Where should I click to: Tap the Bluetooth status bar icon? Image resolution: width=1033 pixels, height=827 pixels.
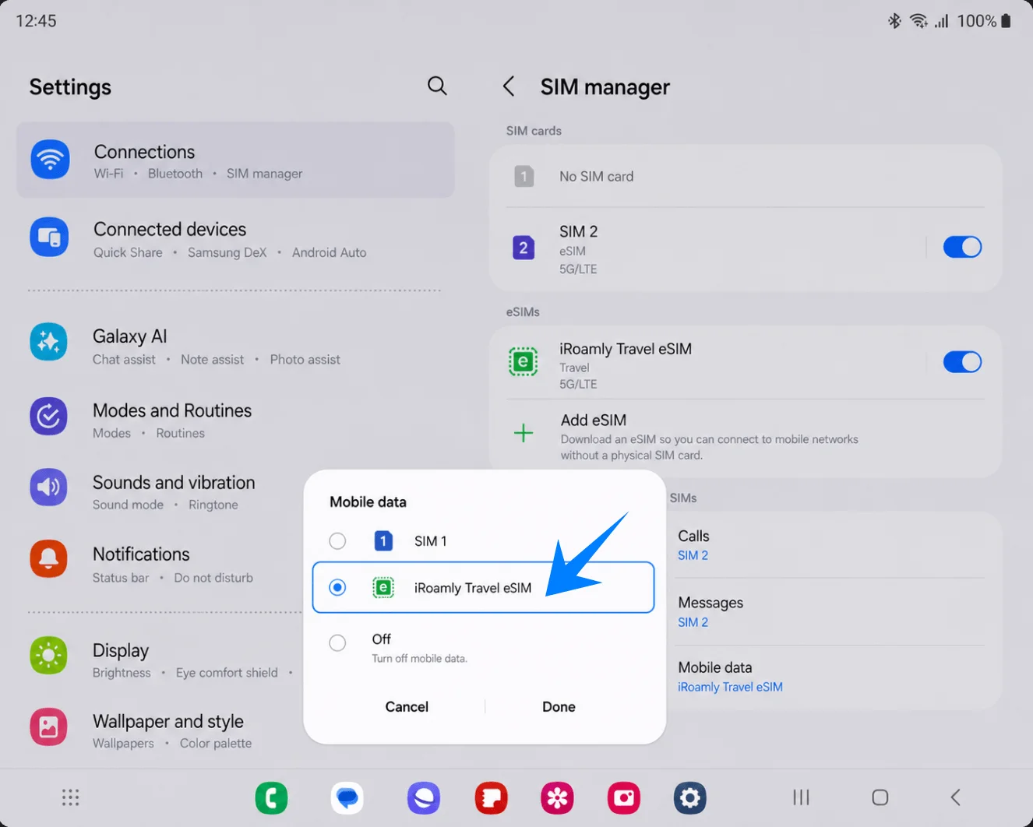894,21
